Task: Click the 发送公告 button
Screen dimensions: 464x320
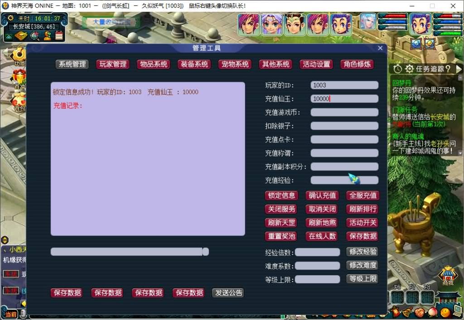Action: 228,293
